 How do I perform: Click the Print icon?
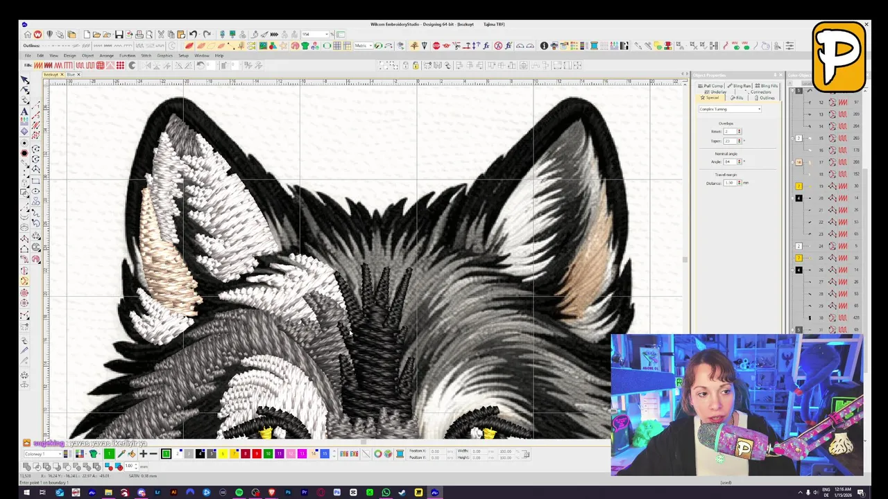coord(139,35)
